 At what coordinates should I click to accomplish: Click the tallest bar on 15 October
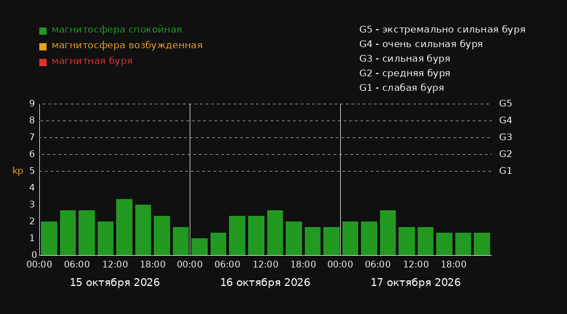point(124,227)
